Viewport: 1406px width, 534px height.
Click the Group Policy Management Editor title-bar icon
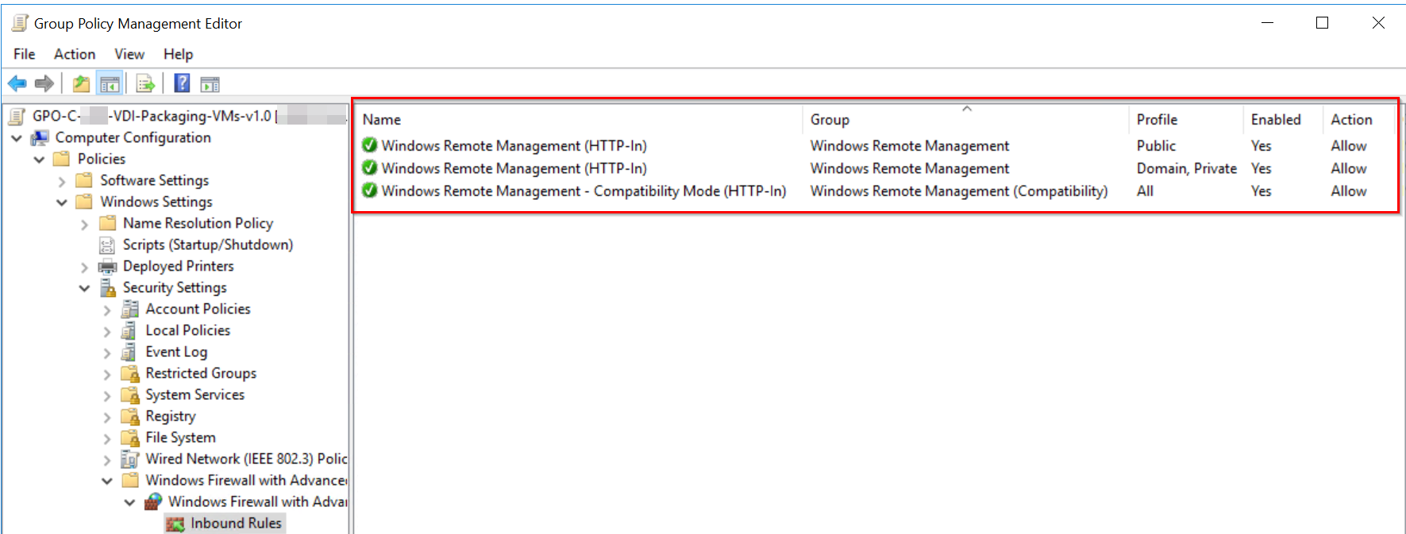pos(20,23)
